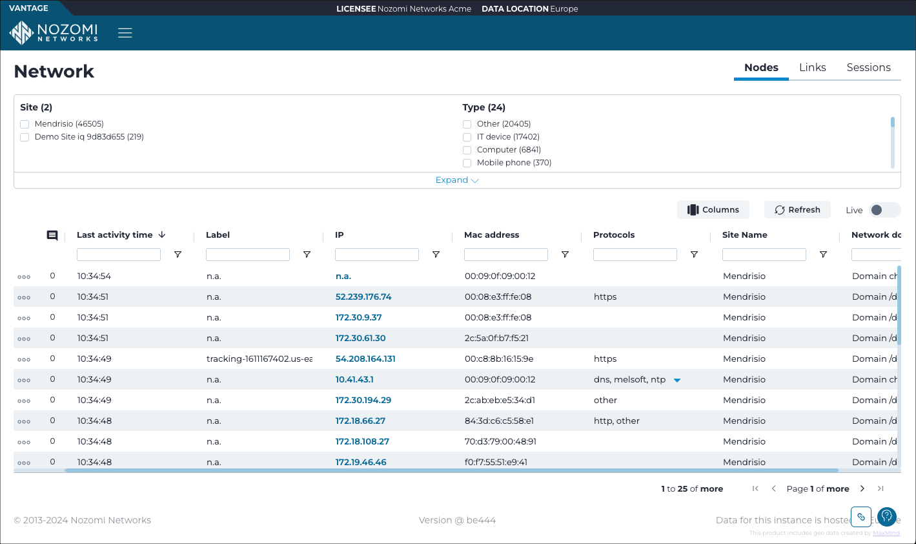Focus the Protocols filter input field
Viewport: 916px width, 544px height.
click(x=635, y=255)
